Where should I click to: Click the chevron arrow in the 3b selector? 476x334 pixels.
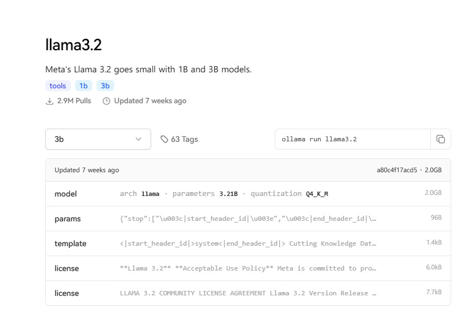pos(138,139)
